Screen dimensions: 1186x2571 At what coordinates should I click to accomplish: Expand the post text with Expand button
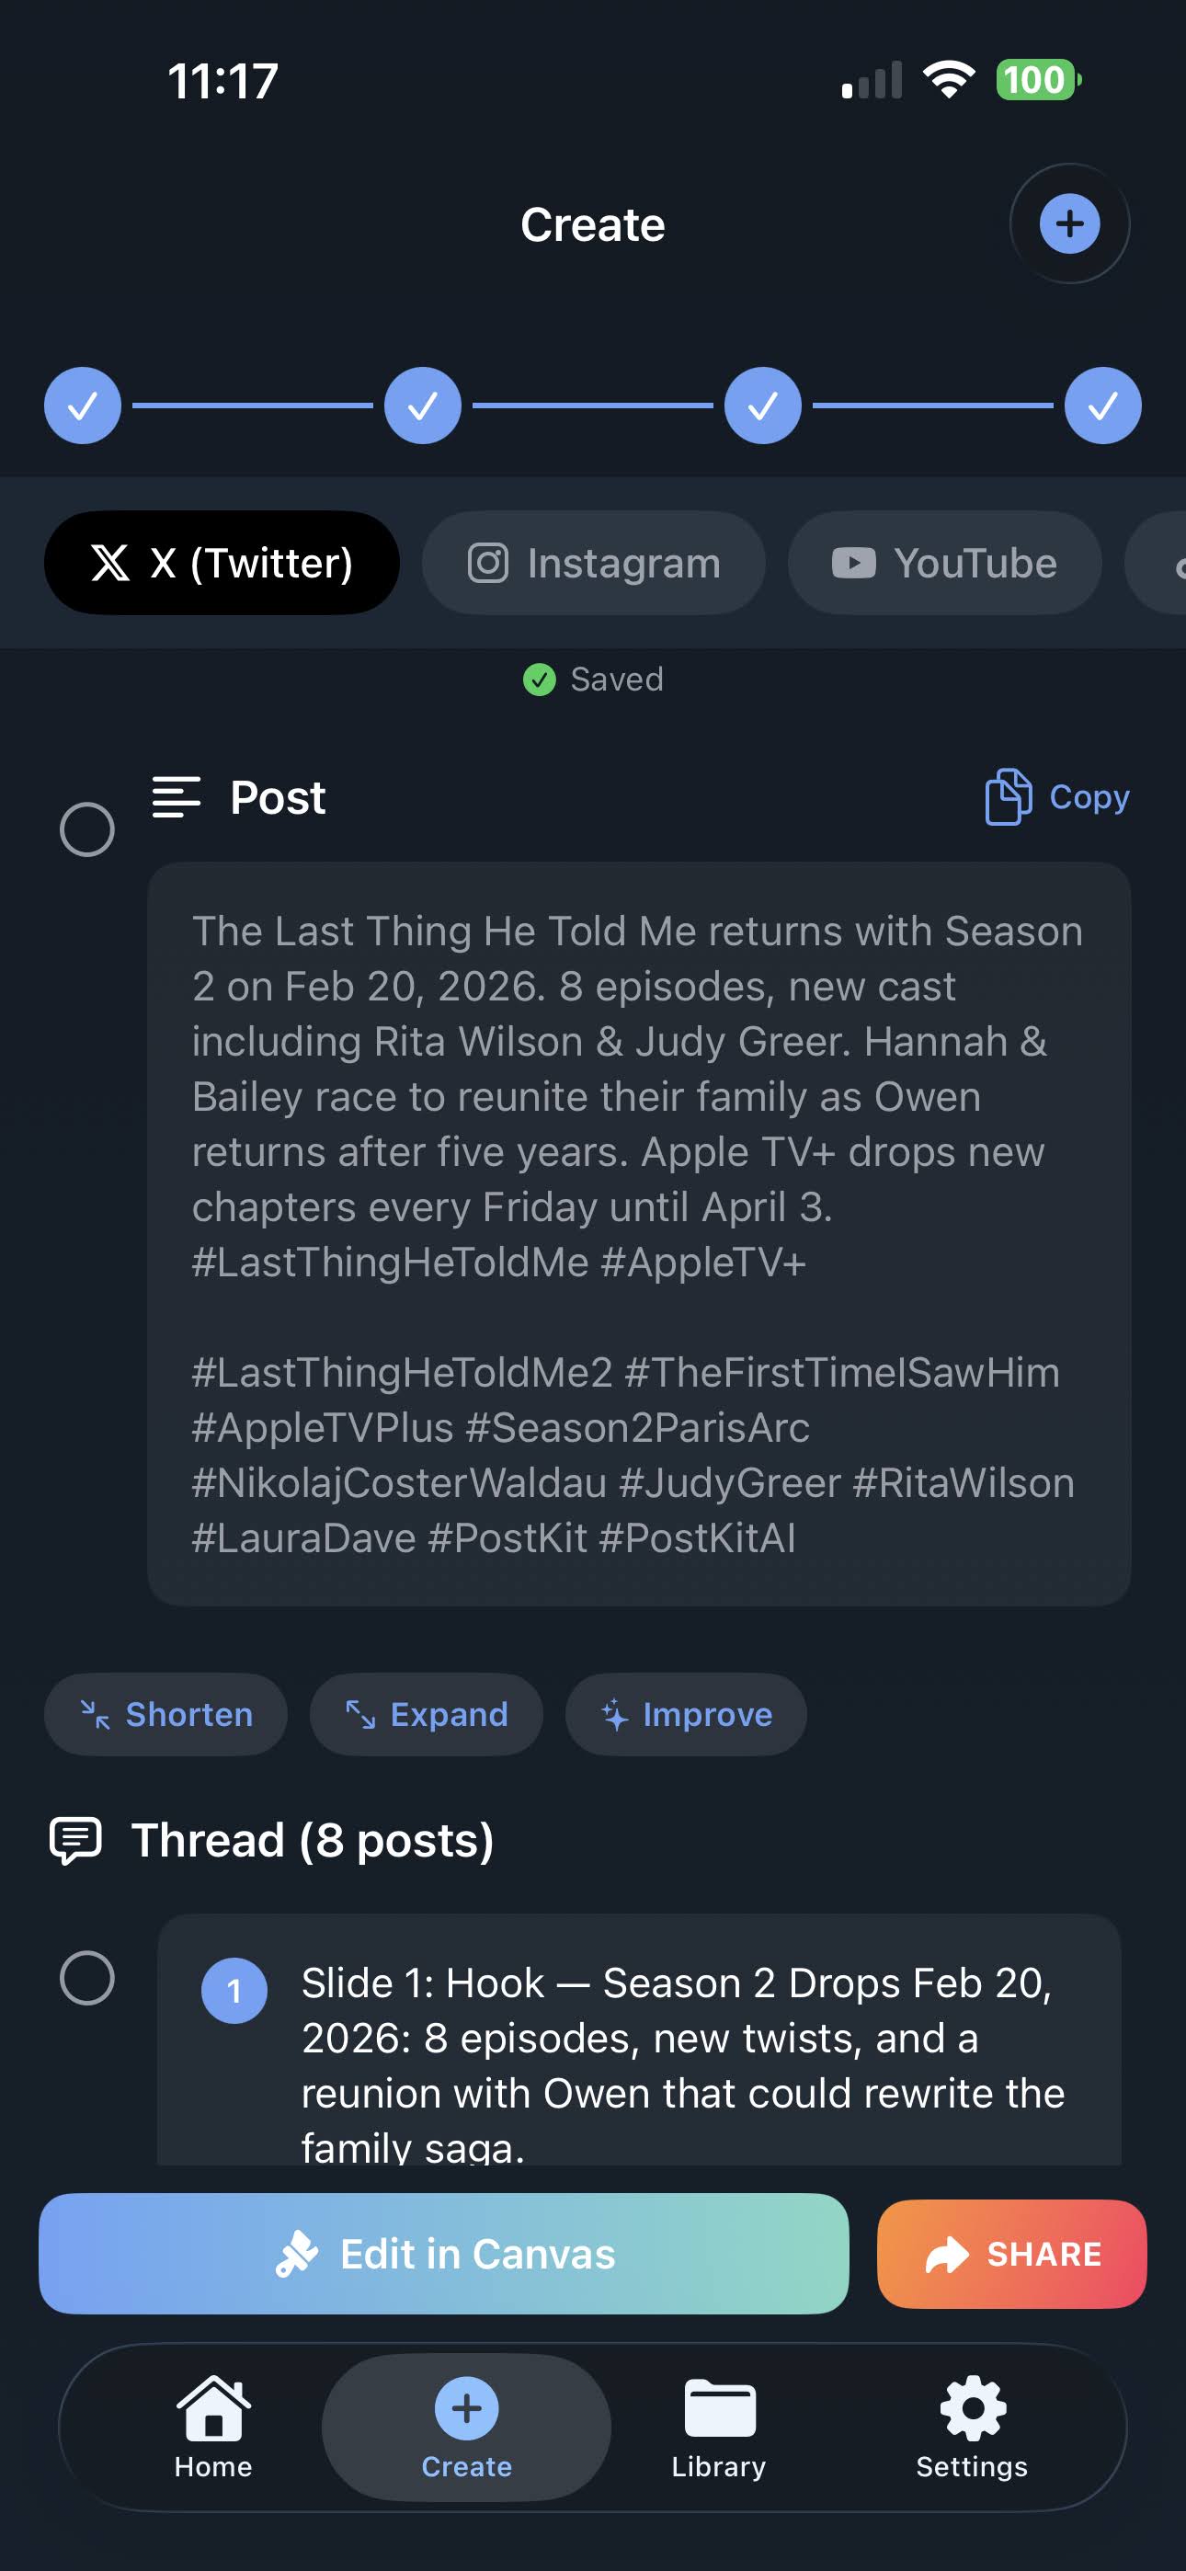(427, 1715)
